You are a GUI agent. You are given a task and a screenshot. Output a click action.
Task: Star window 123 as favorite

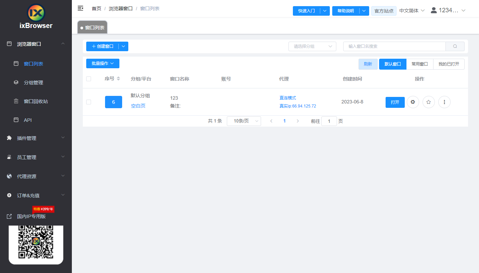pyautogui.click(x=428, y=102)
